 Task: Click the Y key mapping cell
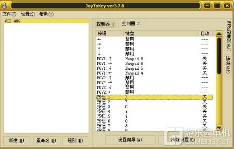click(x=126, y=111)
